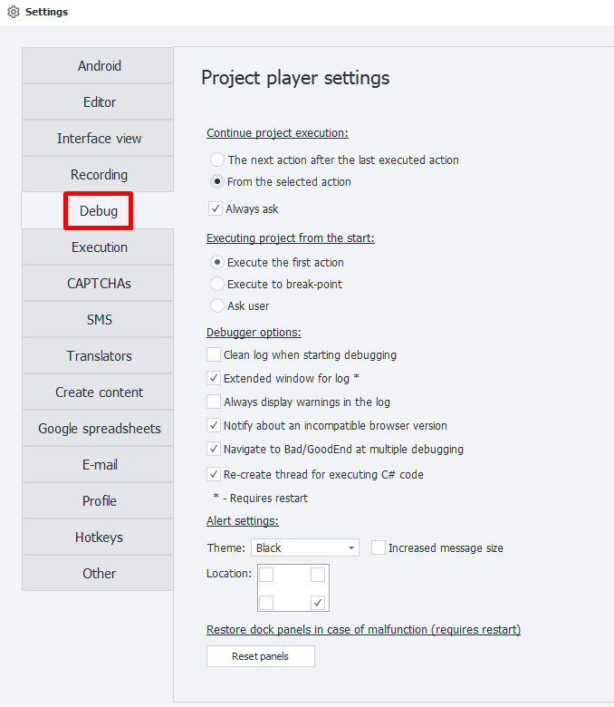Click the 'Reset panels' button

(260, 656)
